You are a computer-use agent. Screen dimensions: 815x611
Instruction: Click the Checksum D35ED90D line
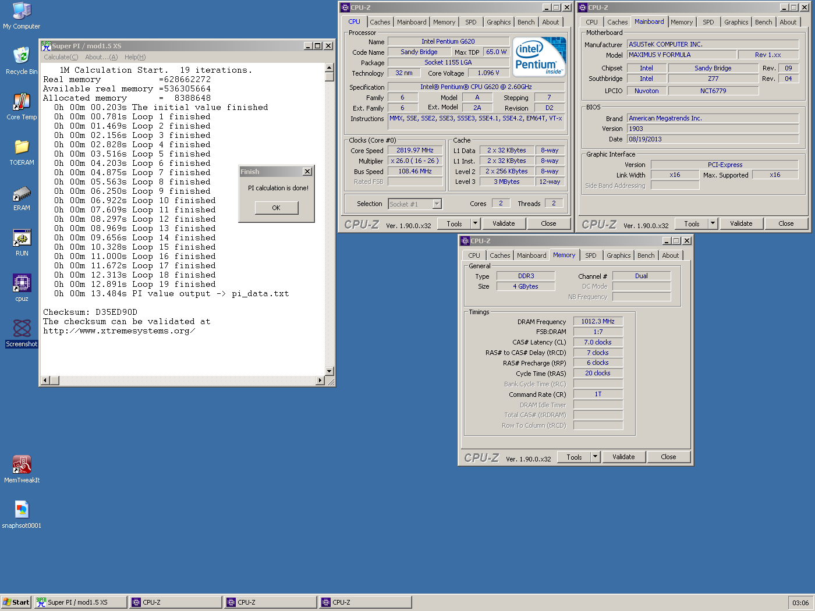[90, 312]
